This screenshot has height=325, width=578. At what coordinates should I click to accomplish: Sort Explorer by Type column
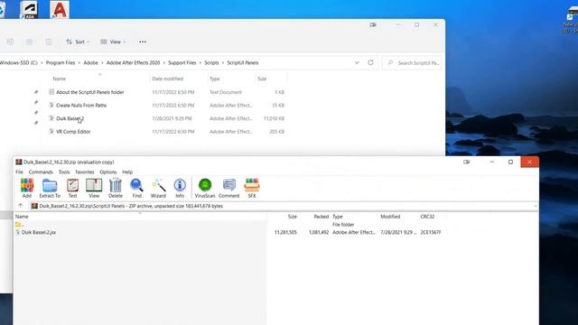click(215, 79)
